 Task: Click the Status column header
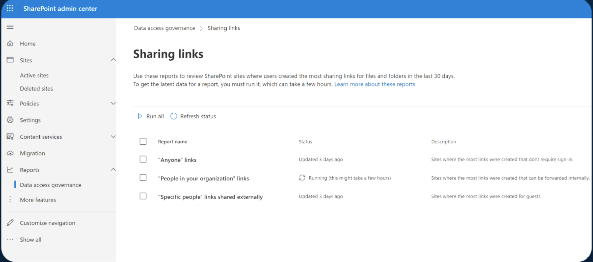point(305,142)
